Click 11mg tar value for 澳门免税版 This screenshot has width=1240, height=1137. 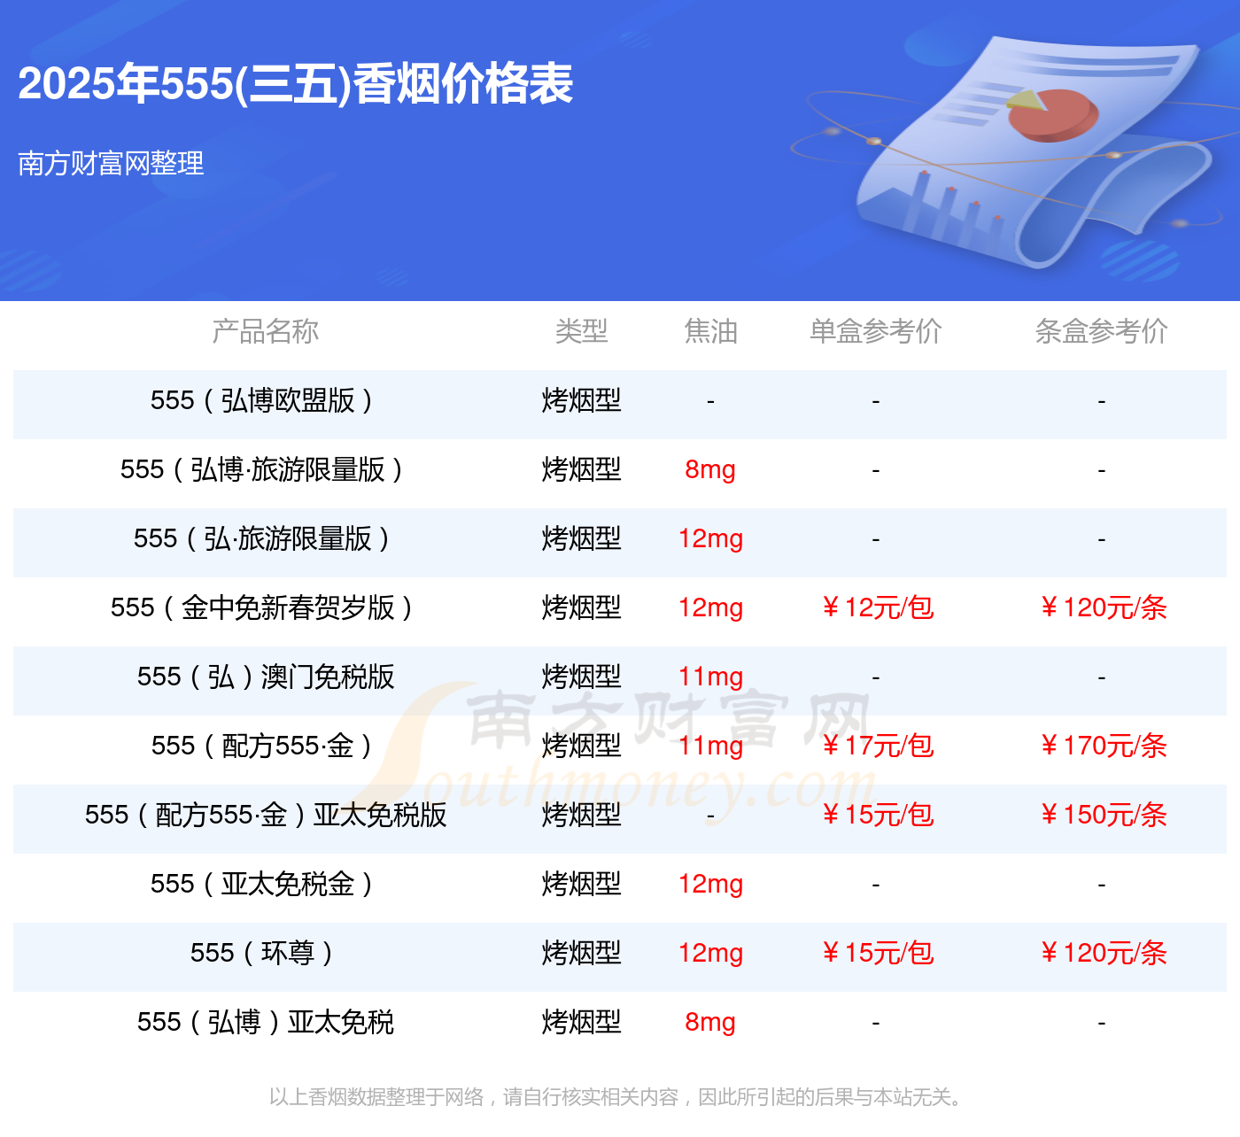click(710, 677)
